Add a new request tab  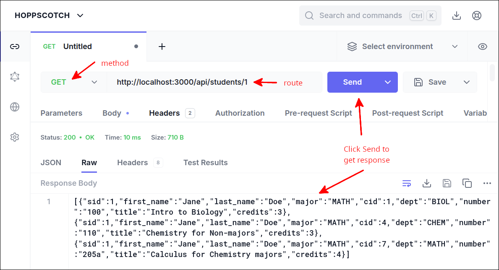[162, 47]
